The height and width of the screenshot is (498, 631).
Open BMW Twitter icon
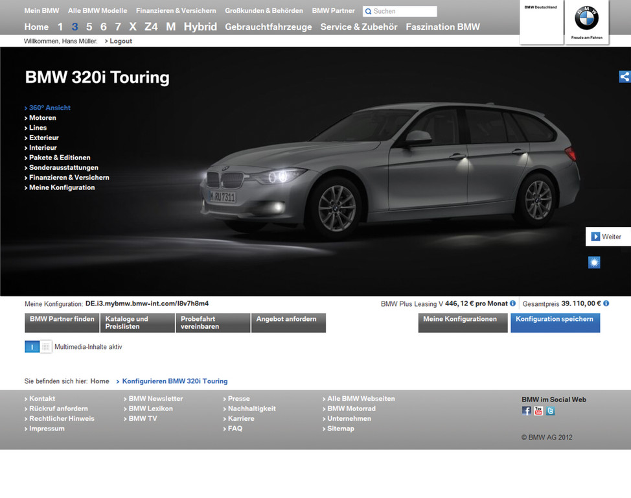pyautogui.click(x=551, y=410)
